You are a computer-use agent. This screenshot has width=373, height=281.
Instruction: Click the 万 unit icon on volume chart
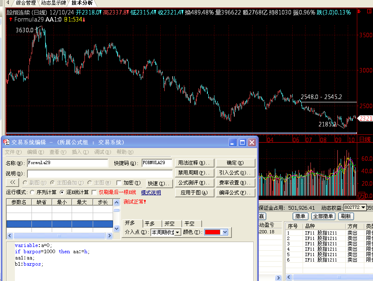(x=362, y=196)
